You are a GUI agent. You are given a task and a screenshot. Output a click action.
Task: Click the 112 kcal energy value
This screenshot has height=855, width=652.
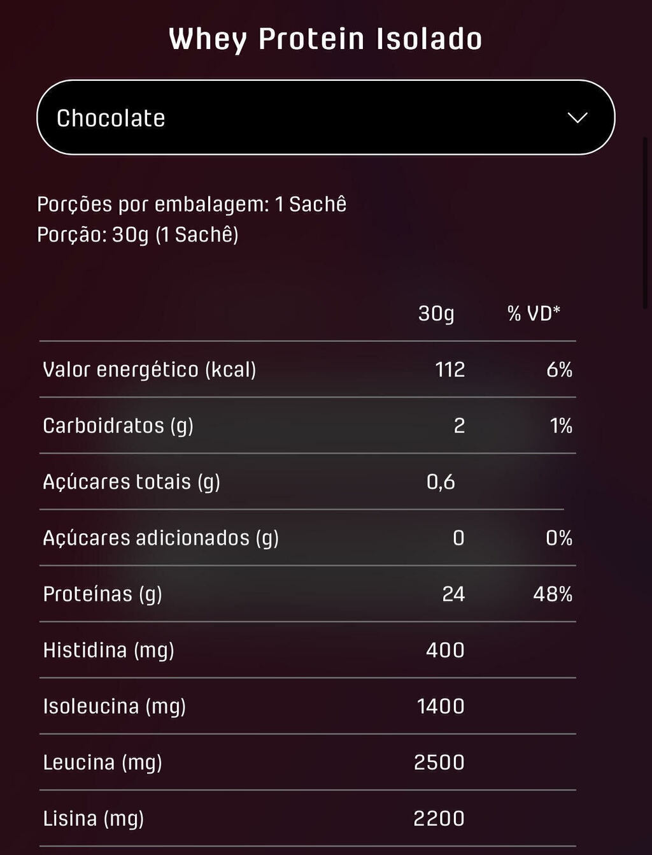tap(450, 370)
